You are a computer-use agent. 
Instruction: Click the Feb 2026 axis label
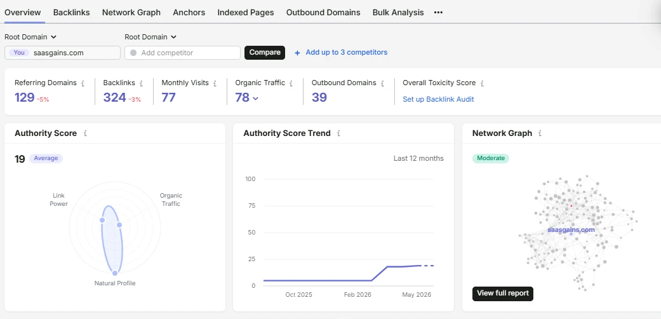357,294
